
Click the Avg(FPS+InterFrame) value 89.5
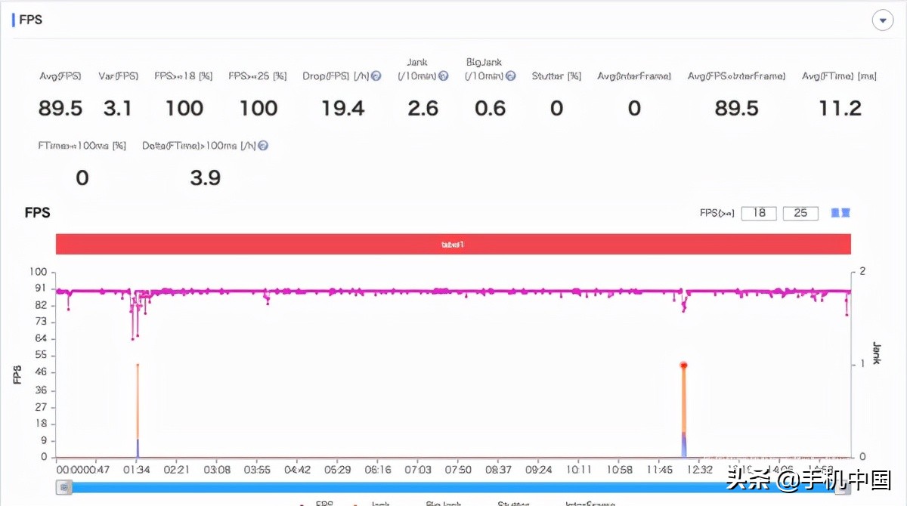(737, 108)
